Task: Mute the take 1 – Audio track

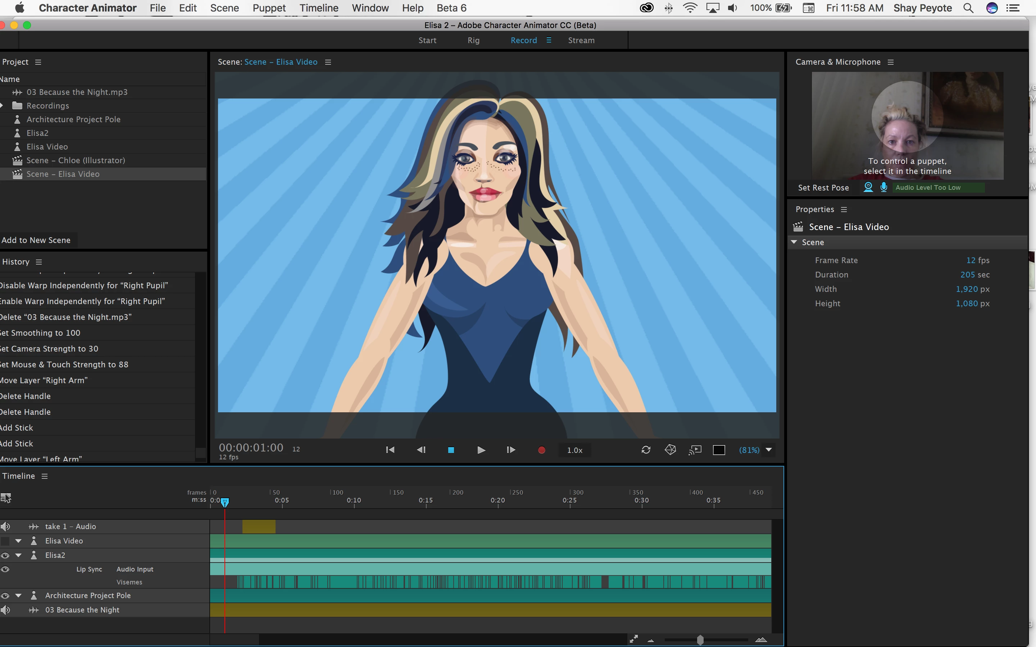Action: (5, 526)
